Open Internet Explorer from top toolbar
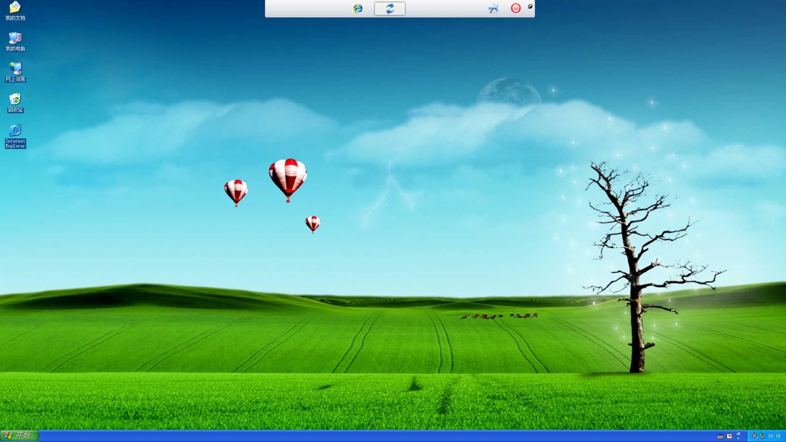The height and width of the screenshot is (442, 786). 358,8
